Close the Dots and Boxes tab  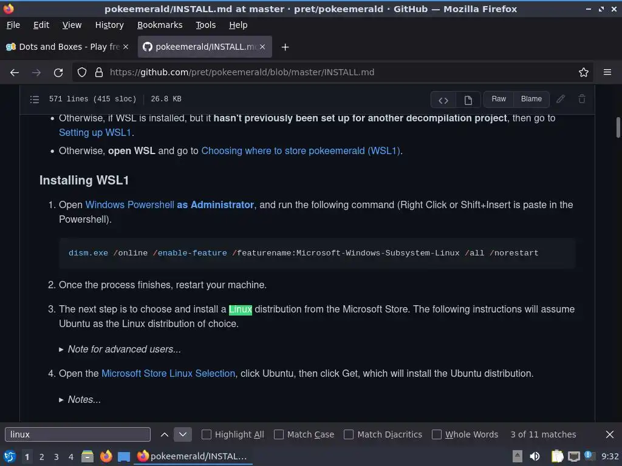pyautogui.click(x=126, y=47)
